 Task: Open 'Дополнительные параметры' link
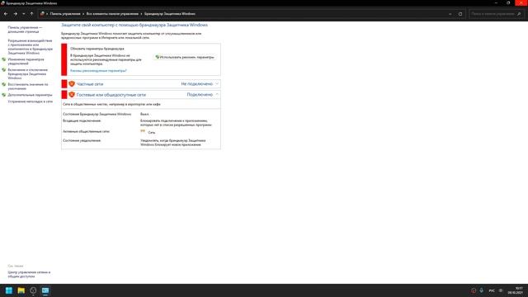(30, 95)
